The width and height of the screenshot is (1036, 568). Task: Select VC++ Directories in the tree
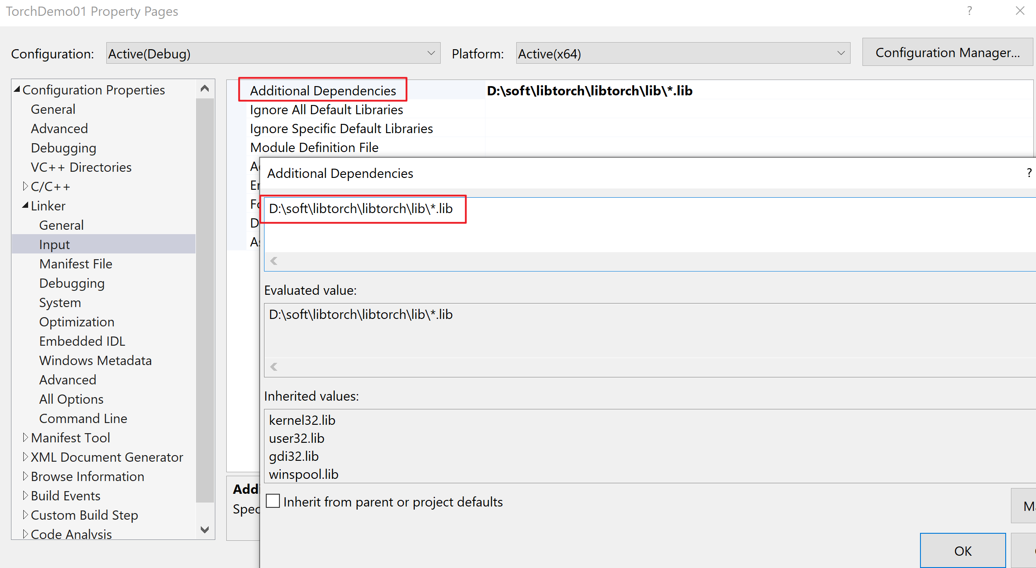[x=81, y=167]
